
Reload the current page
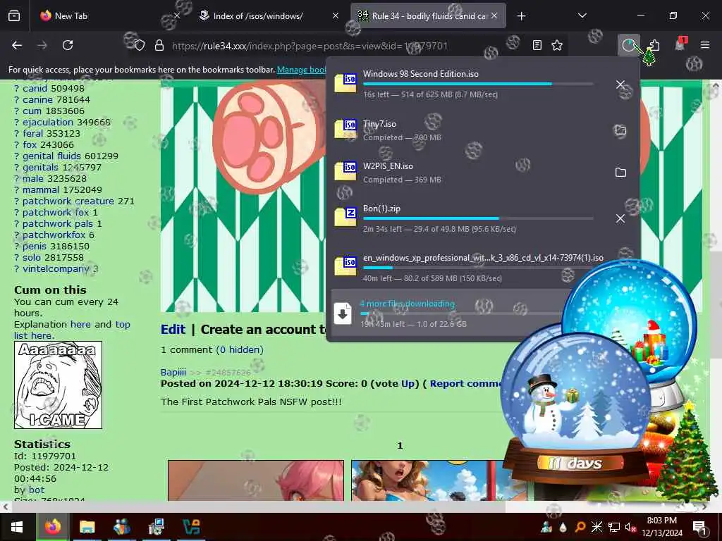[68, 45]
